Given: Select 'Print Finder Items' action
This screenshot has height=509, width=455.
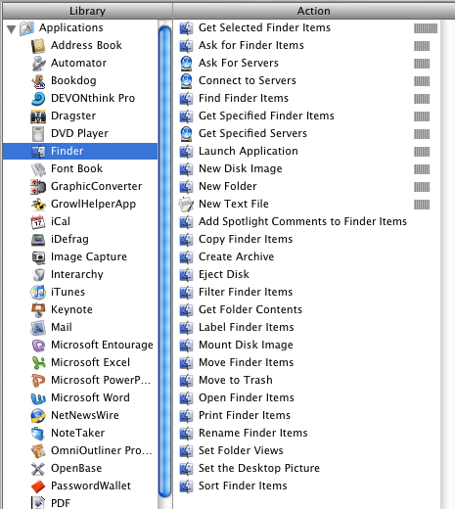Looking at the screenshot, I should 245,415.
